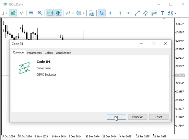
Task: Click the 31 Jan 2025 date label
Action: [x=160, y=136]
